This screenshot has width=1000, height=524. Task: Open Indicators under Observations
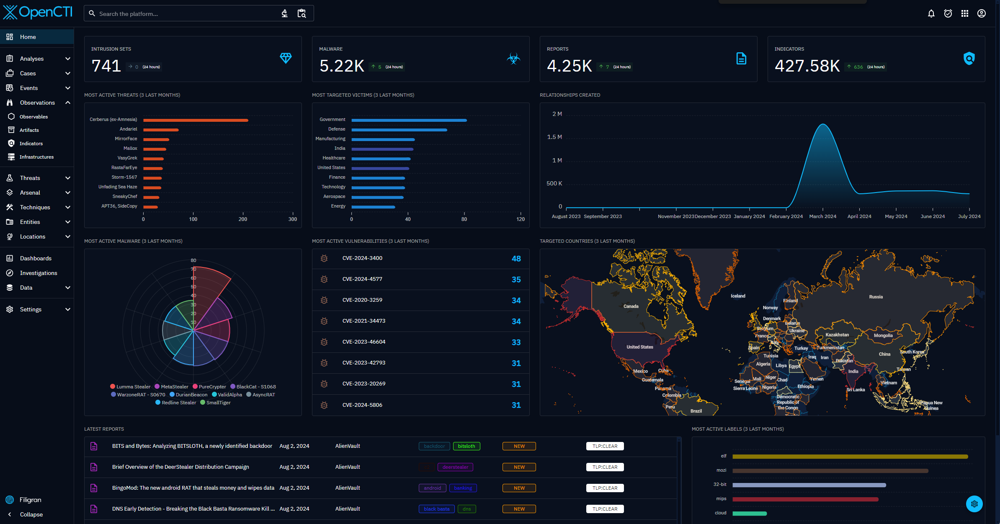(x=31, y=144)
